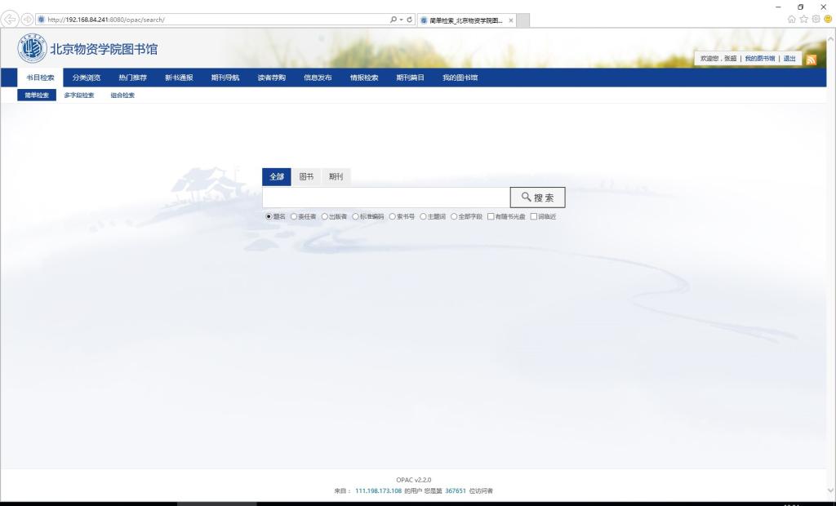
Task: Enable the 有随书光盘 checkbox
Action: coord(491,216)
